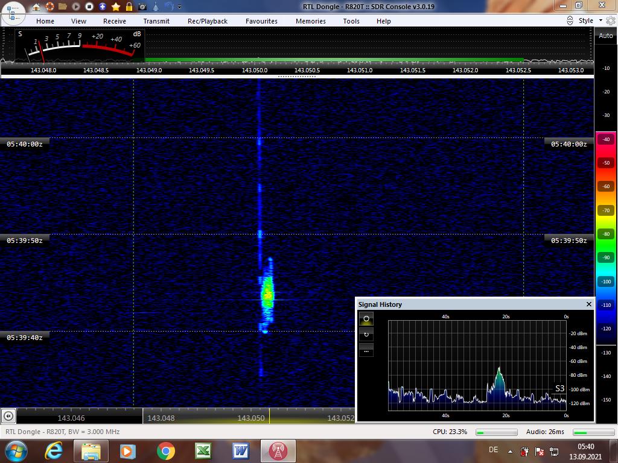The height and width of the screenshot is (463, 618).
Task: Click the Auto button above colour scale
Action: tap(606, 36)
